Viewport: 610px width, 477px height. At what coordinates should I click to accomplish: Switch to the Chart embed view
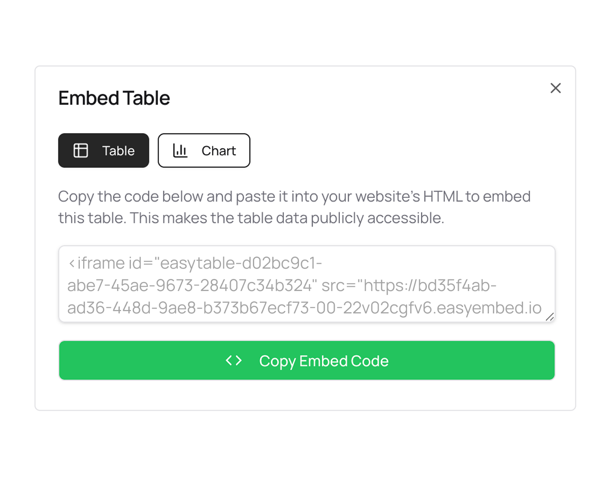204,151
